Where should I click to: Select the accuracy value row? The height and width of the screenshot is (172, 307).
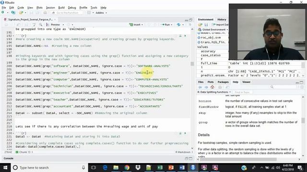coord(213,51)
